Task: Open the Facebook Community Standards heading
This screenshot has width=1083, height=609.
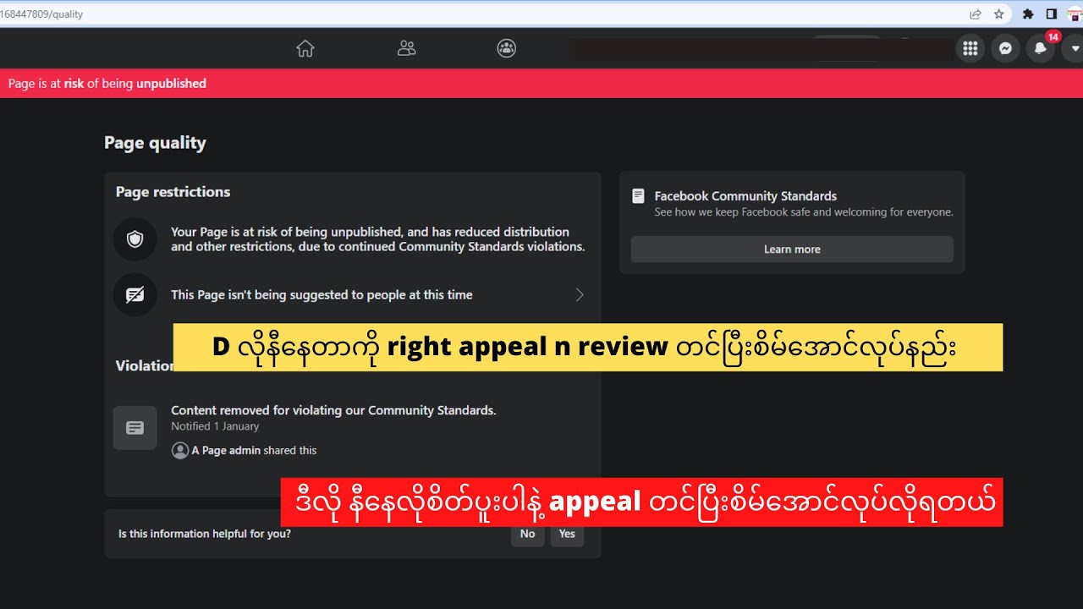Action: click(745, 196)
